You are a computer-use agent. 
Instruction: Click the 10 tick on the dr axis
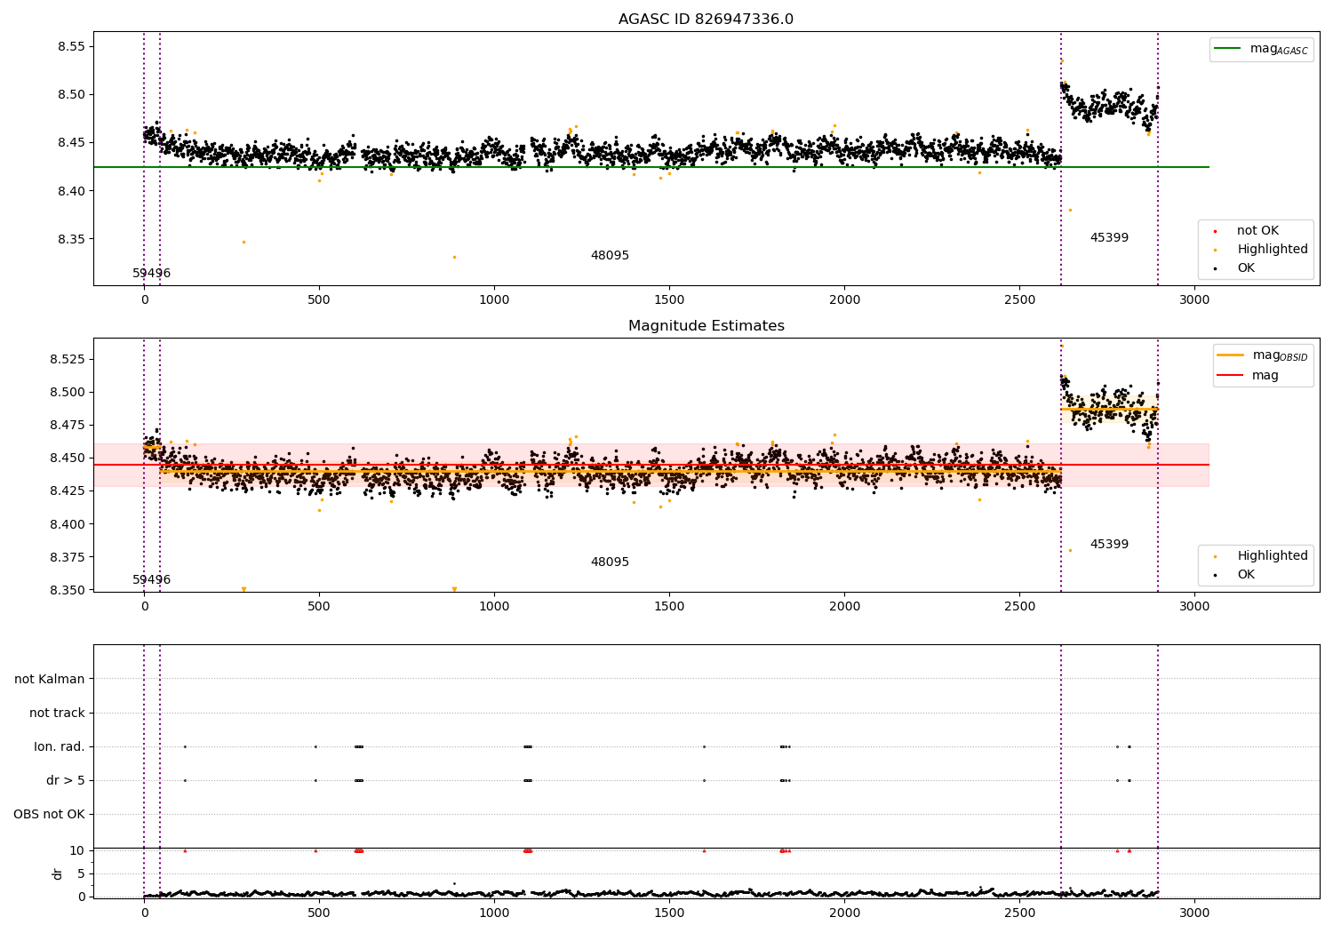[x=78, y=850]
